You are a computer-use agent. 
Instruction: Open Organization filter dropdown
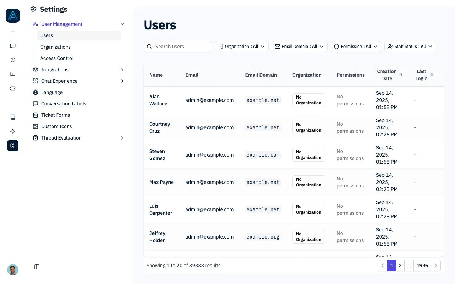point(242,47)
